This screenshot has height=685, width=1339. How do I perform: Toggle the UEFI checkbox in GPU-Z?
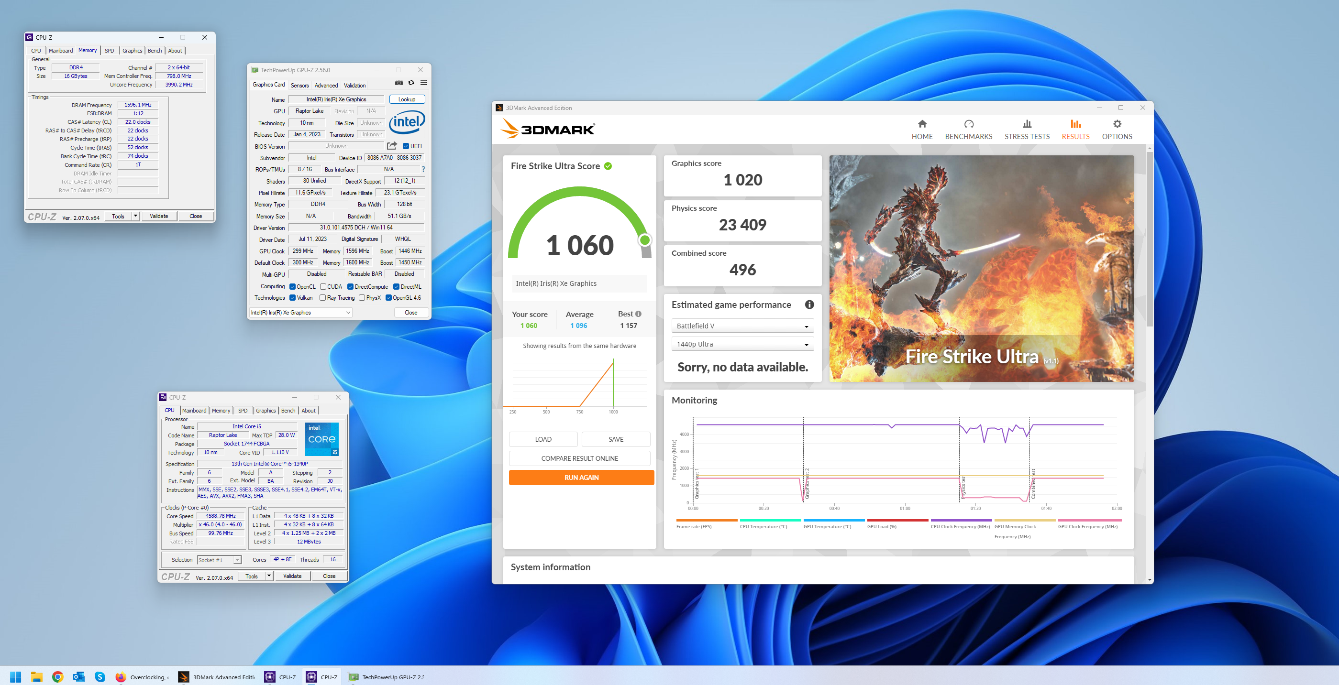[x=406, y=146]
